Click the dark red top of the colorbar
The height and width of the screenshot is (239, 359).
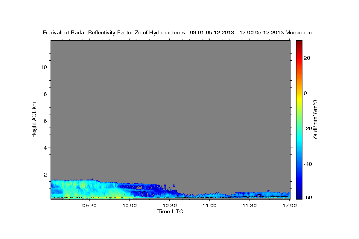pyautogui.click(x=299, y=43)
